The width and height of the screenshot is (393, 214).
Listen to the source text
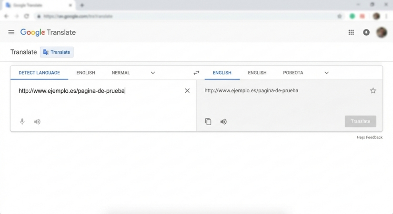37,122
